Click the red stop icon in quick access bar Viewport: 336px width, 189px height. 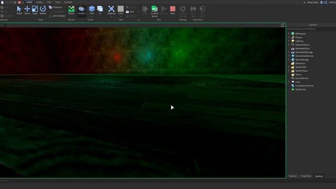click(x=19, y=2)
